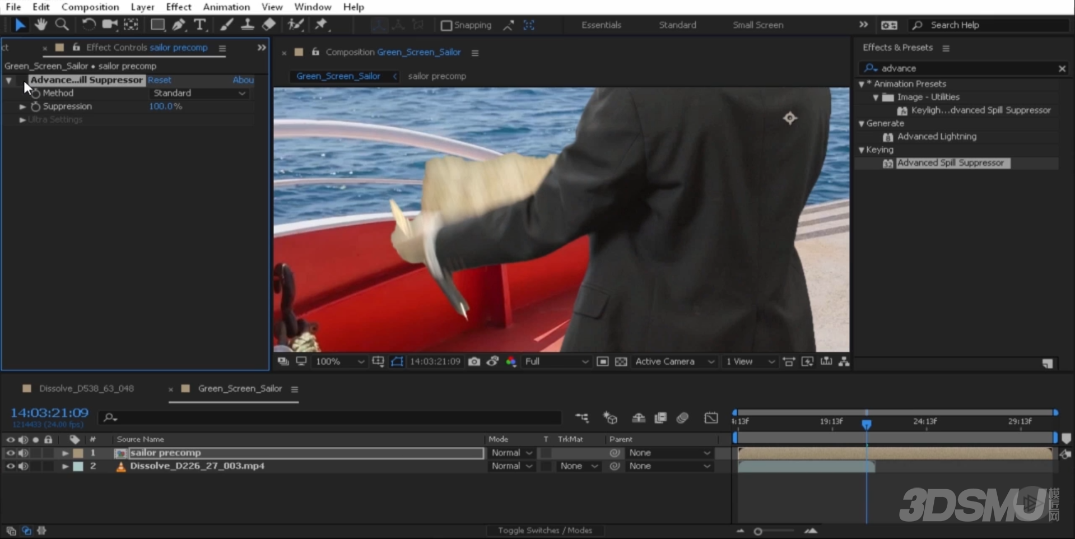This screenshot has height=539, width=1075.
Task: Open the Window menu
Action: [313, 7]
